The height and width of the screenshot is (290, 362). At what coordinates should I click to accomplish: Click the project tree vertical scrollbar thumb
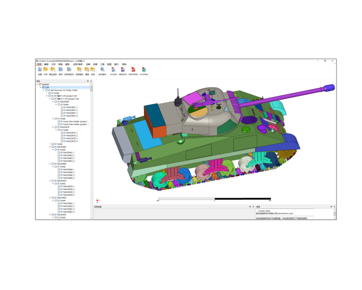tap(92, 88)
